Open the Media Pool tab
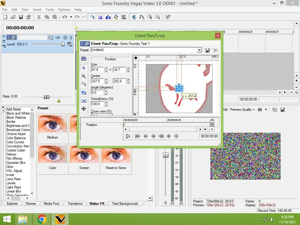 pos(51,204)
